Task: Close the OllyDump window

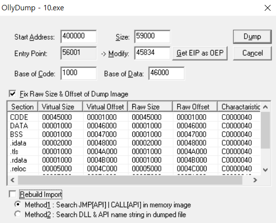Action: point(268,8)
